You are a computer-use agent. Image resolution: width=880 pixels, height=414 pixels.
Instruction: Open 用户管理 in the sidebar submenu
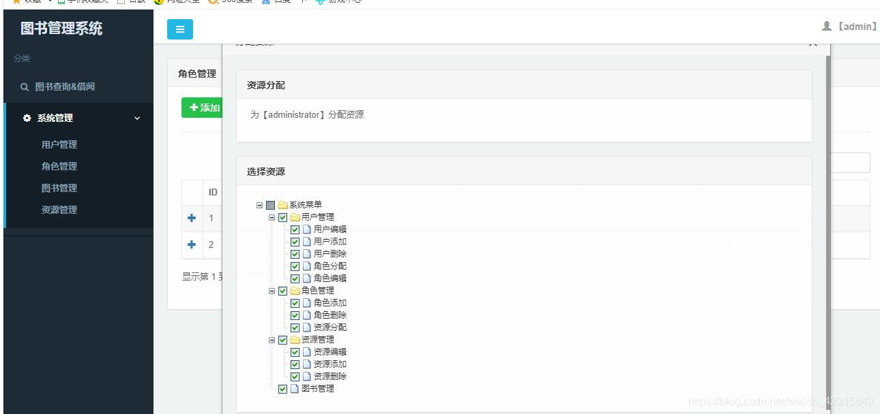pos(59,144)
